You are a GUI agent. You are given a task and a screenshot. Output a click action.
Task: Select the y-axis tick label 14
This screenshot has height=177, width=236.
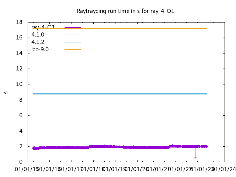20,53
